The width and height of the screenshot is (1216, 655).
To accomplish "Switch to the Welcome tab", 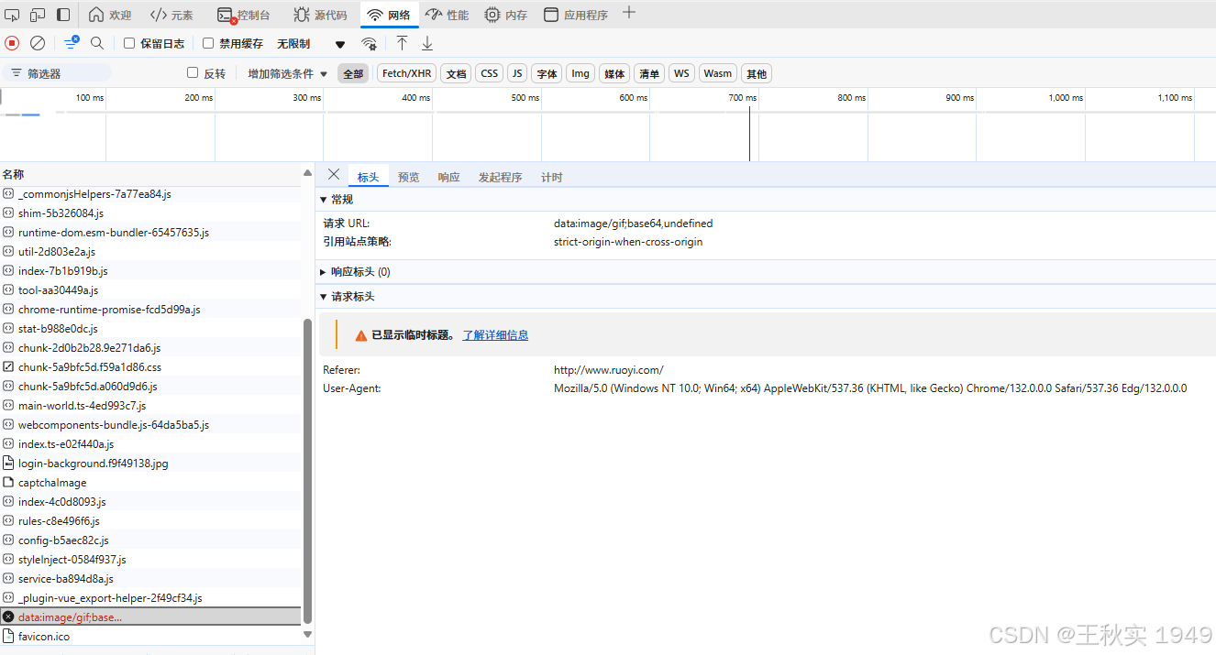I will (110, 15).
